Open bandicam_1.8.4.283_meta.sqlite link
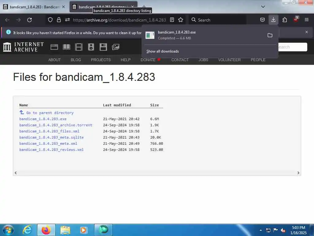 [52, 137]
